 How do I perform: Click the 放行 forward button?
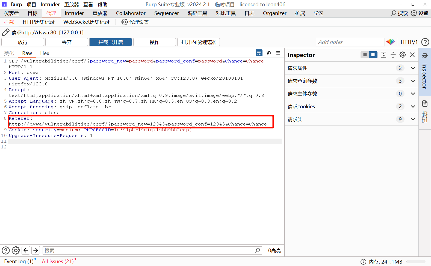click(23, 42)
